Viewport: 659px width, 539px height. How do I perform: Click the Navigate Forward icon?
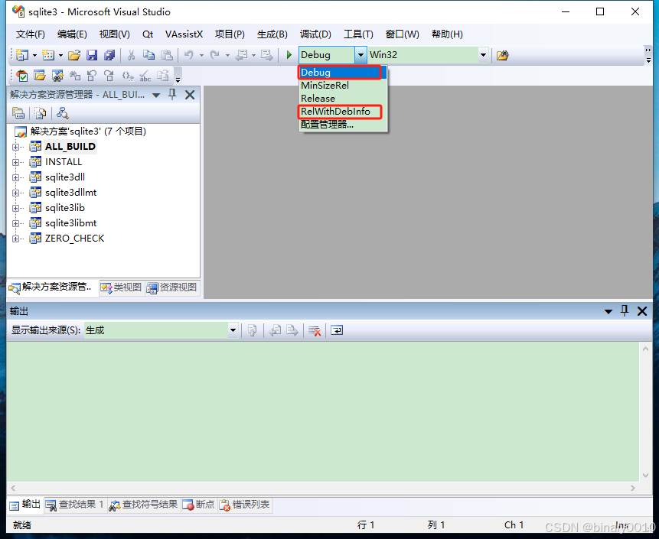[266, 55]
